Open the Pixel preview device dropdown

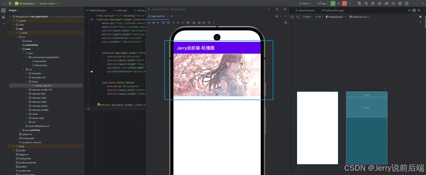(308, 17)
